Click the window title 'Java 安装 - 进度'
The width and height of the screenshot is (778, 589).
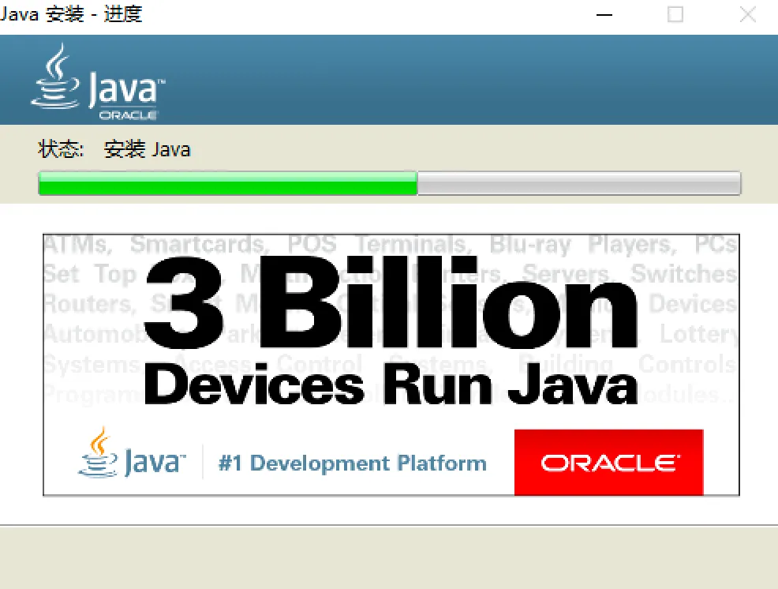71,14
